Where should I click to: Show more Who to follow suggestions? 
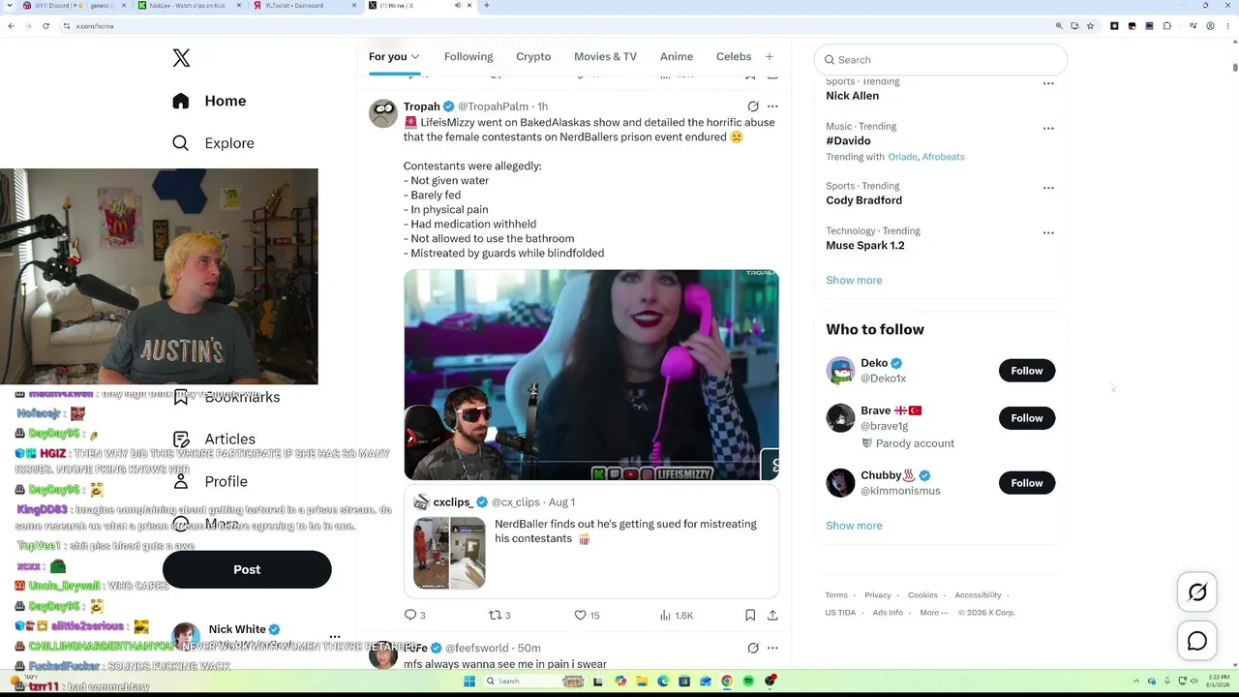854,526
